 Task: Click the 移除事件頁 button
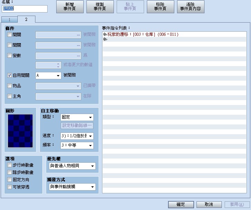pos(160,7)
